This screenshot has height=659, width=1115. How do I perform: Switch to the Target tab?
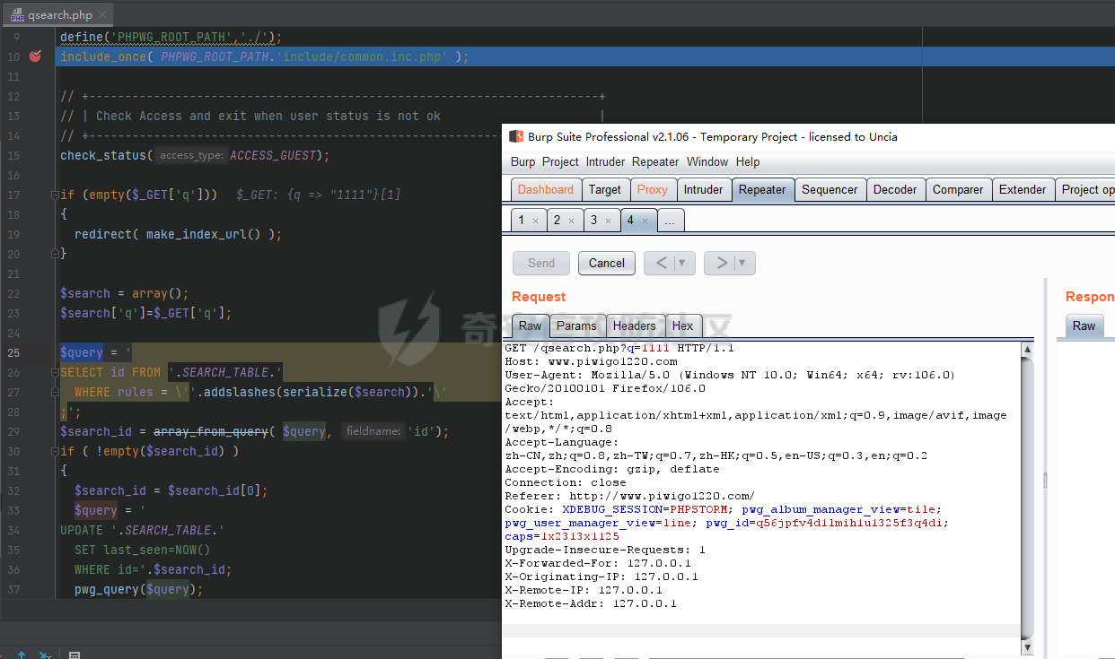(x=605, y=189)
